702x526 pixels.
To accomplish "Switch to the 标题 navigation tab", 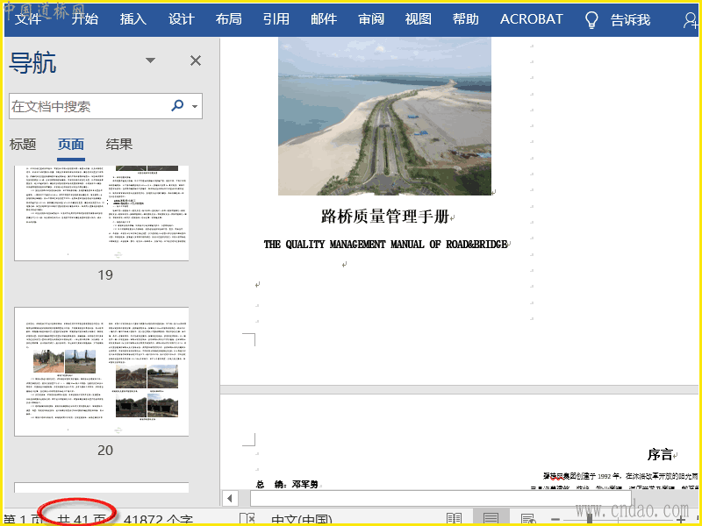I will tap(23, 144).
